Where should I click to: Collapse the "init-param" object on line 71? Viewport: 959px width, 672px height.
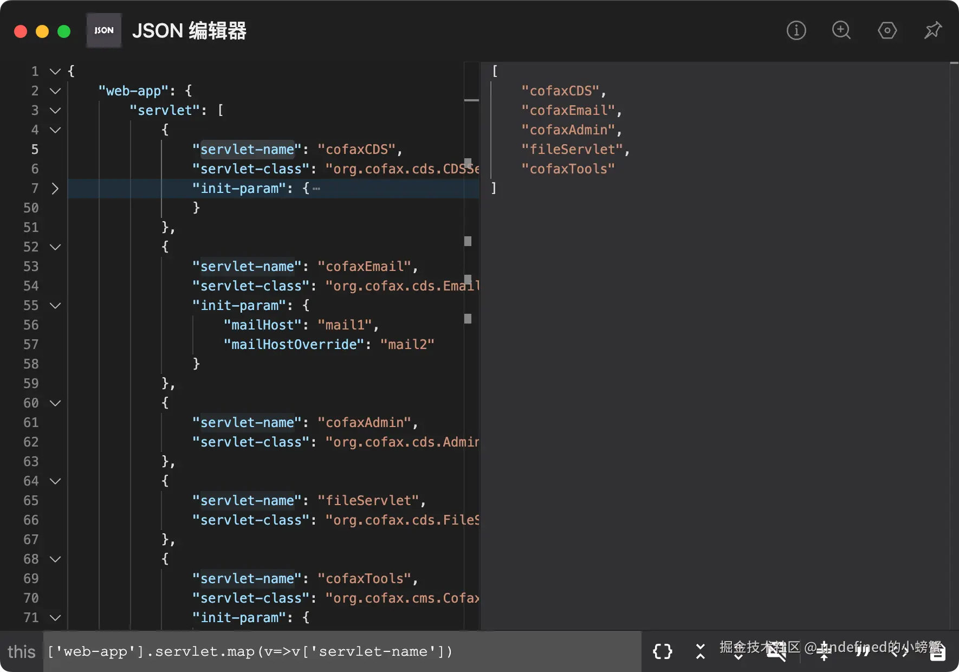55,617
